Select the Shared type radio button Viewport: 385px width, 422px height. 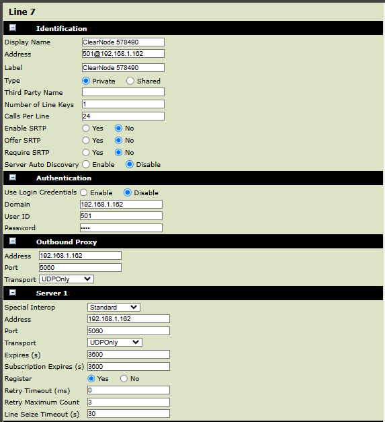tap(130, 81)
